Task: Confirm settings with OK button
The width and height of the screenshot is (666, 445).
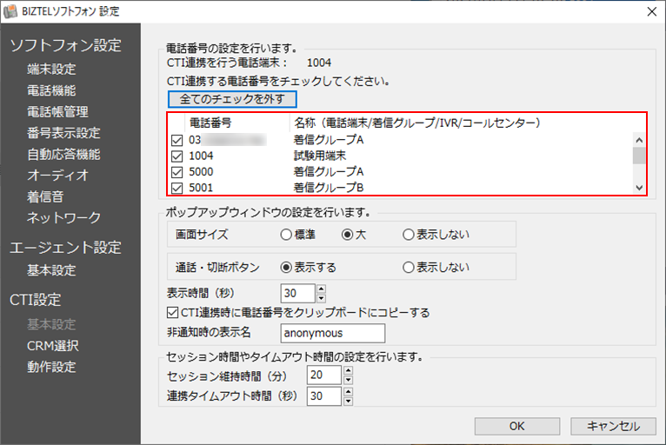Action: click(x=517, y=427)
